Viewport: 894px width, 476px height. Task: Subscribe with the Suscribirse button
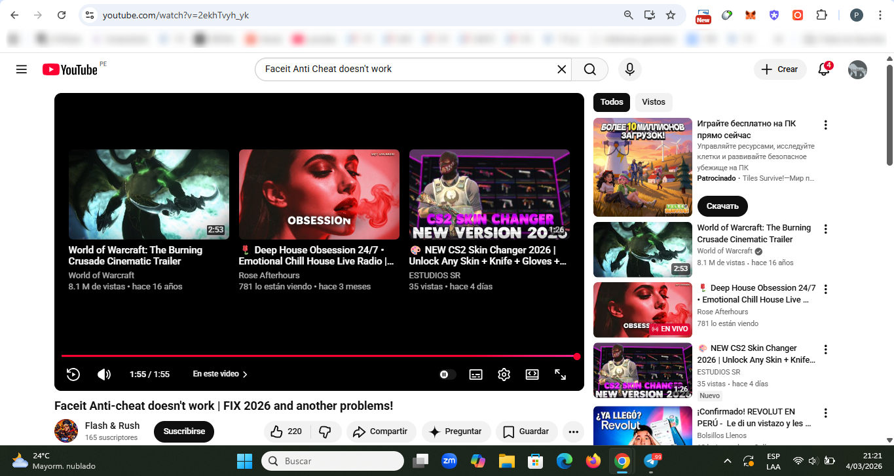coord(184,431)
